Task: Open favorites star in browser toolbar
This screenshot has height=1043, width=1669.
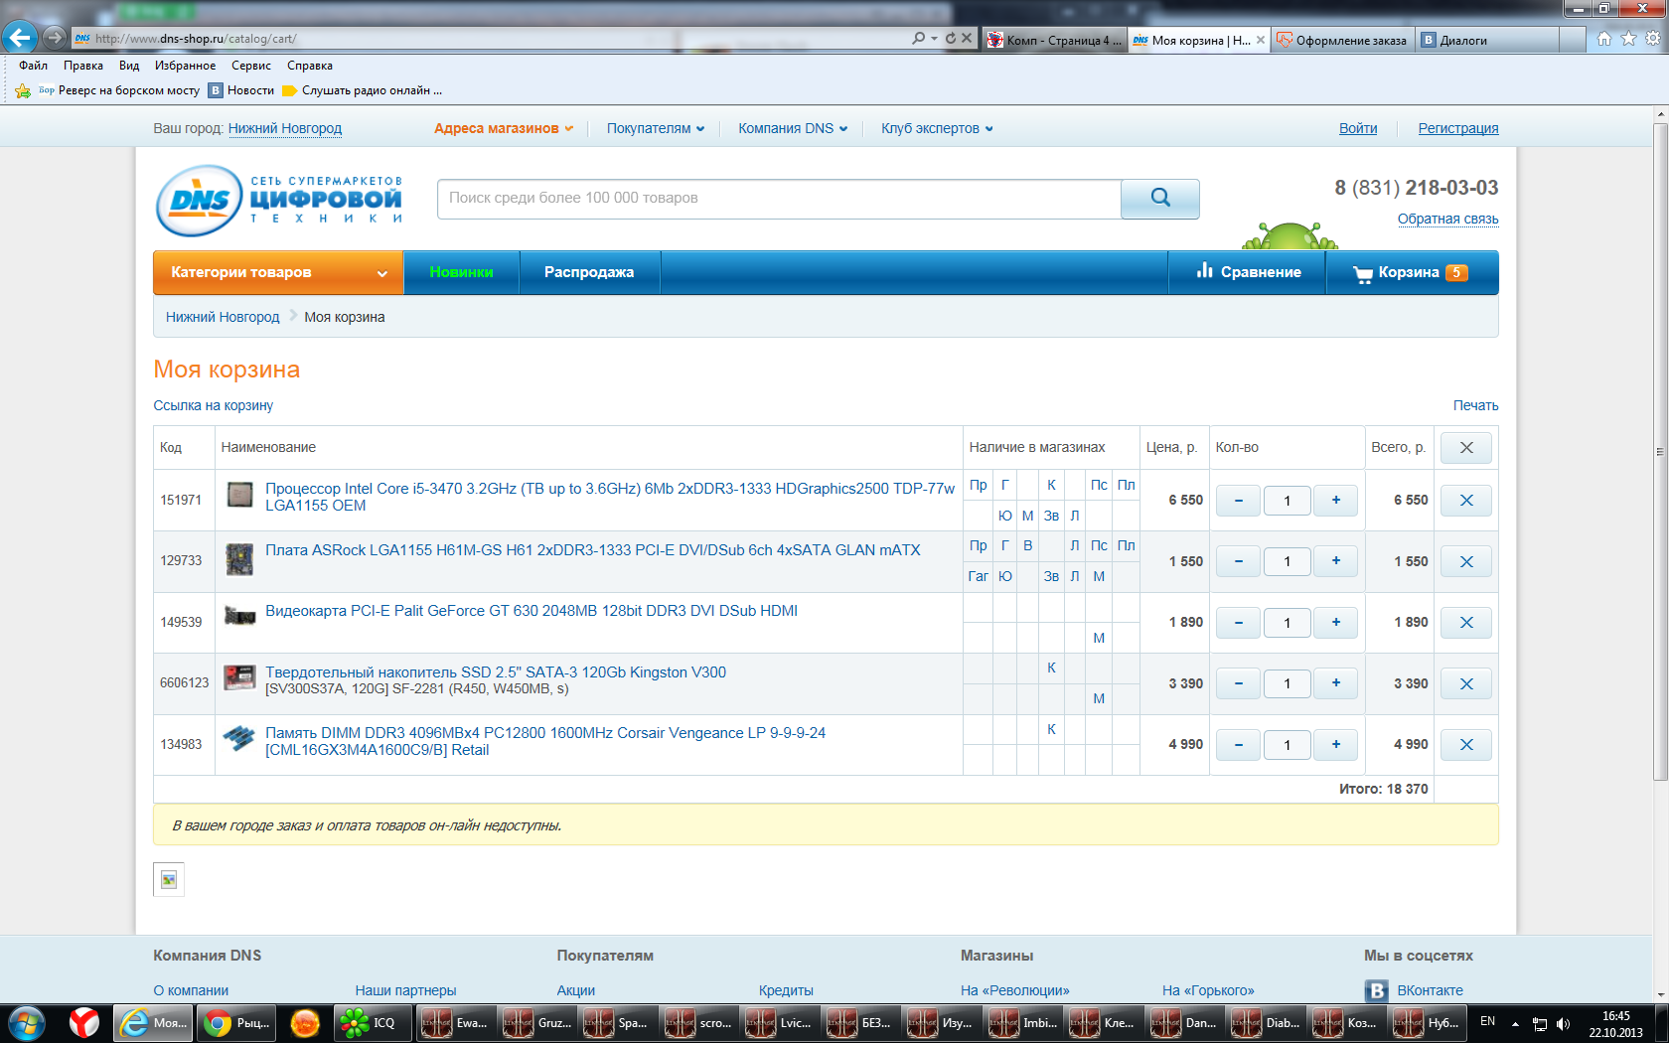Action: pos(1628,39)
